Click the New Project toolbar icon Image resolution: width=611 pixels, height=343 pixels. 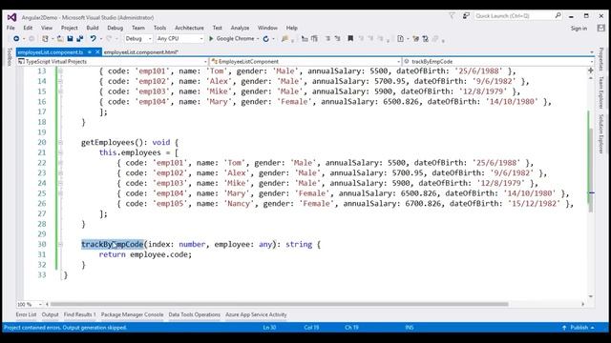[x=45, y=38]
